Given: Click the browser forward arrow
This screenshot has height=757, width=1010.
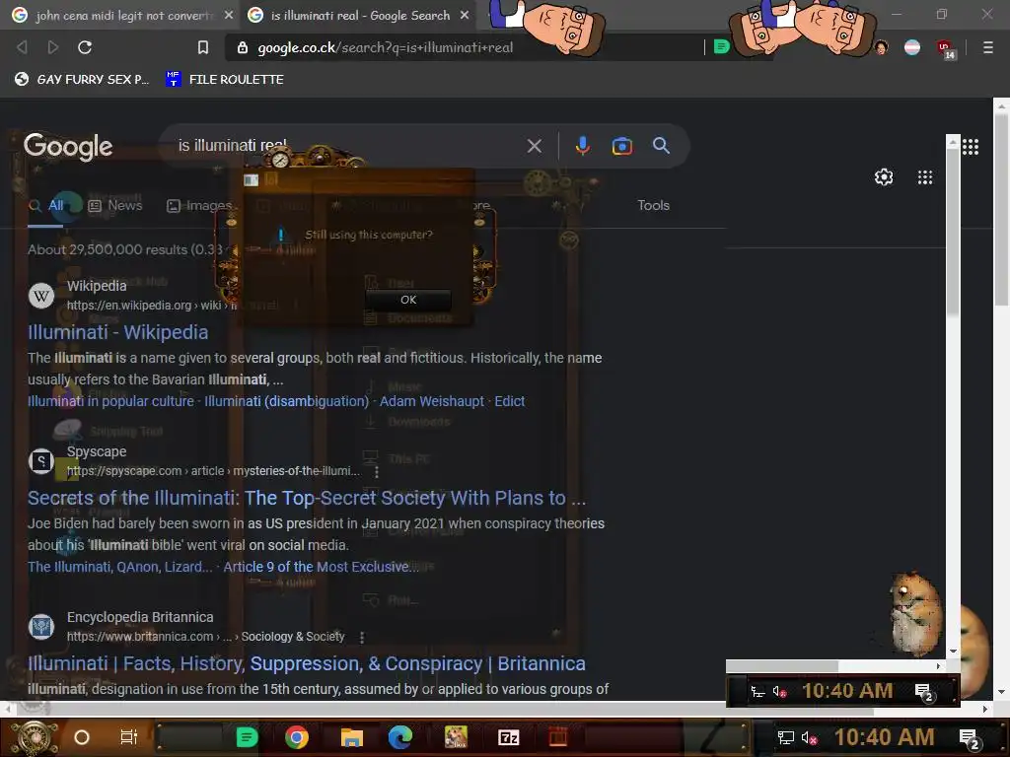Looking at the screenshot, I should coord(53,47).
